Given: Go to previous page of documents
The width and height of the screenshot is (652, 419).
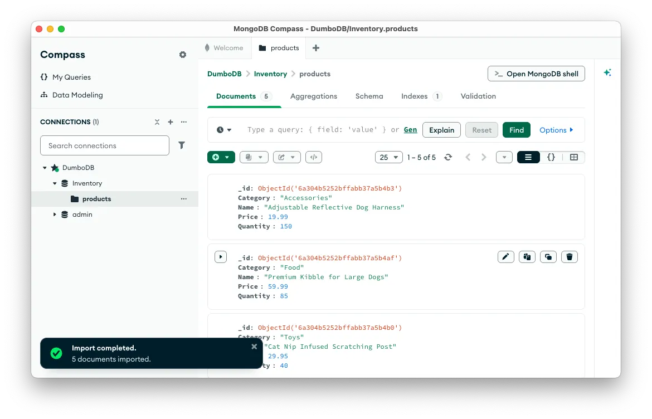Looking at the screenshot, I should (468, 158).
